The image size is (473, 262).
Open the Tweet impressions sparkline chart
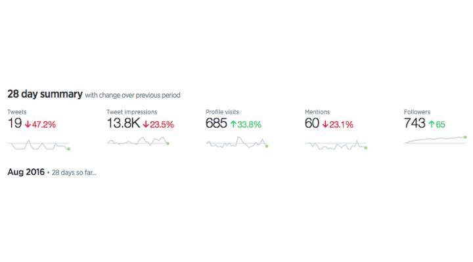click(137, 141)
